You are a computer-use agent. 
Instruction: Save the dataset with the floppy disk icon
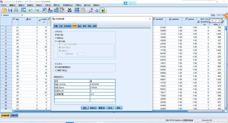click(x=10, y=10)
